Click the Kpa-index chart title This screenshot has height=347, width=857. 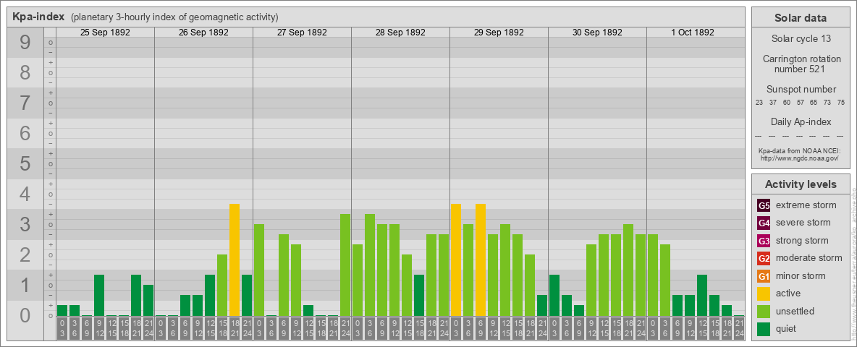(39, 17)
